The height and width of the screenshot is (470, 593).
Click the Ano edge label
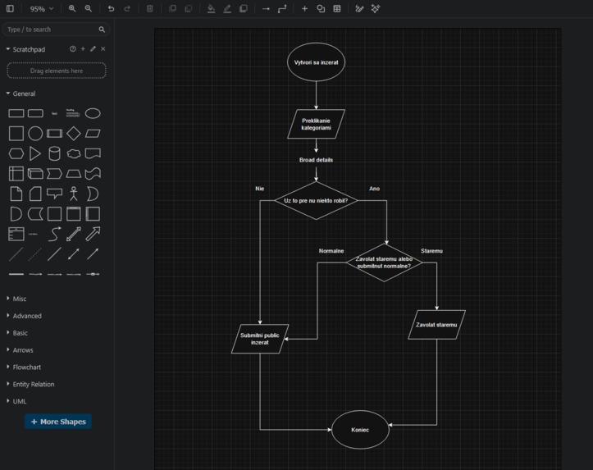click(374, 189)
